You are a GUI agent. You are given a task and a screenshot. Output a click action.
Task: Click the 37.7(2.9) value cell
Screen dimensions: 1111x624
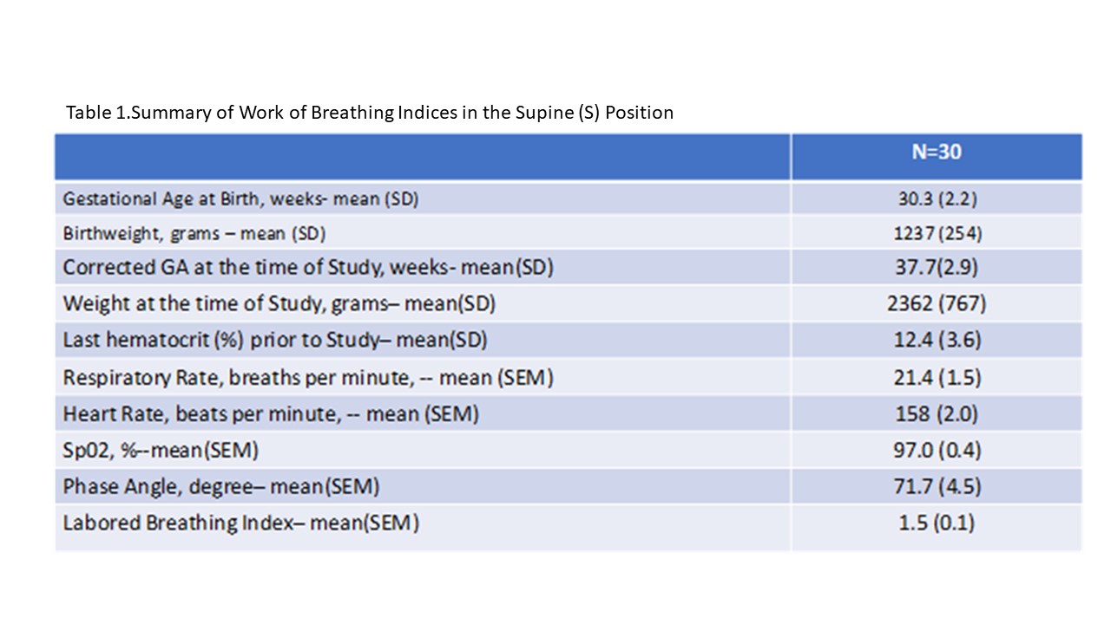(937, 268)
